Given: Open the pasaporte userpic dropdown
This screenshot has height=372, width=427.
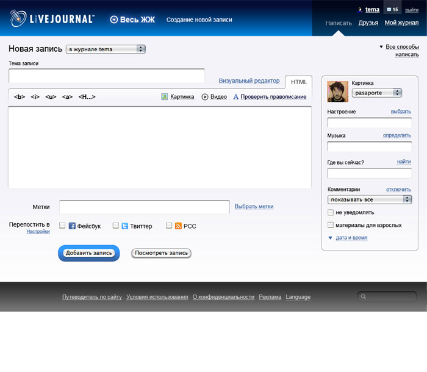Looking at the screenshot, I should coord(376,93).
